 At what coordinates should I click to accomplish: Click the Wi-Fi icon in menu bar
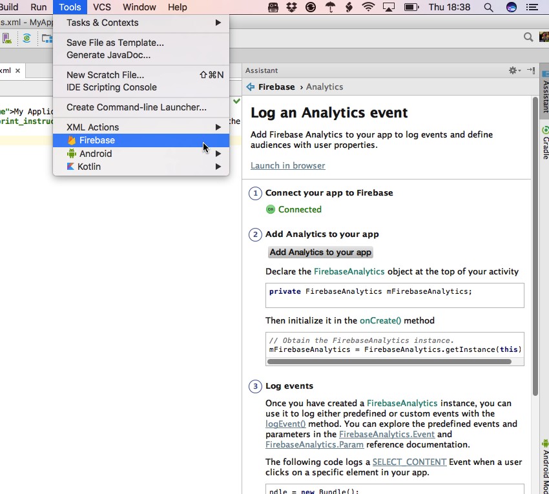[x=368, y=7]
